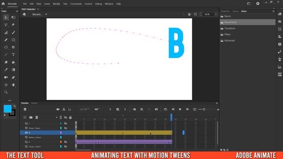This screenshot has width=283, height=159.
Task: Click the New Layer icon in timeline
Action: click(x=25, y=117)
